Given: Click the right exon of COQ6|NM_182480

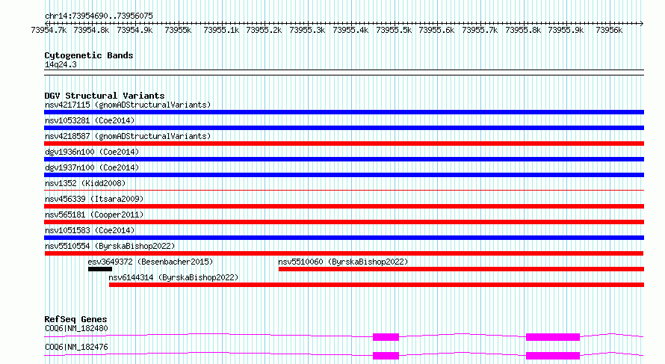Looking at the screenshot, I should coord(553,337).
